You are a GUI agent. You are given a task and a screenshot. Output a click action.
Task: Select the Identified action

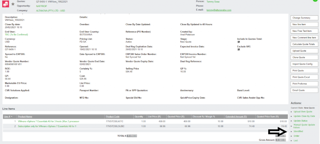point(298,132)
